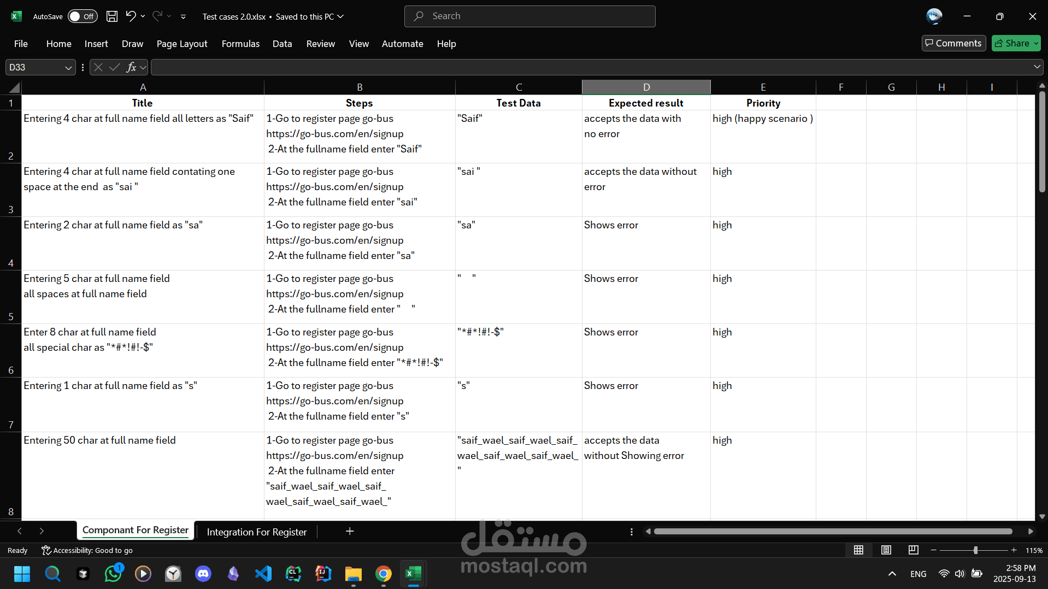Open the Help tab

(x=446, y=44)
